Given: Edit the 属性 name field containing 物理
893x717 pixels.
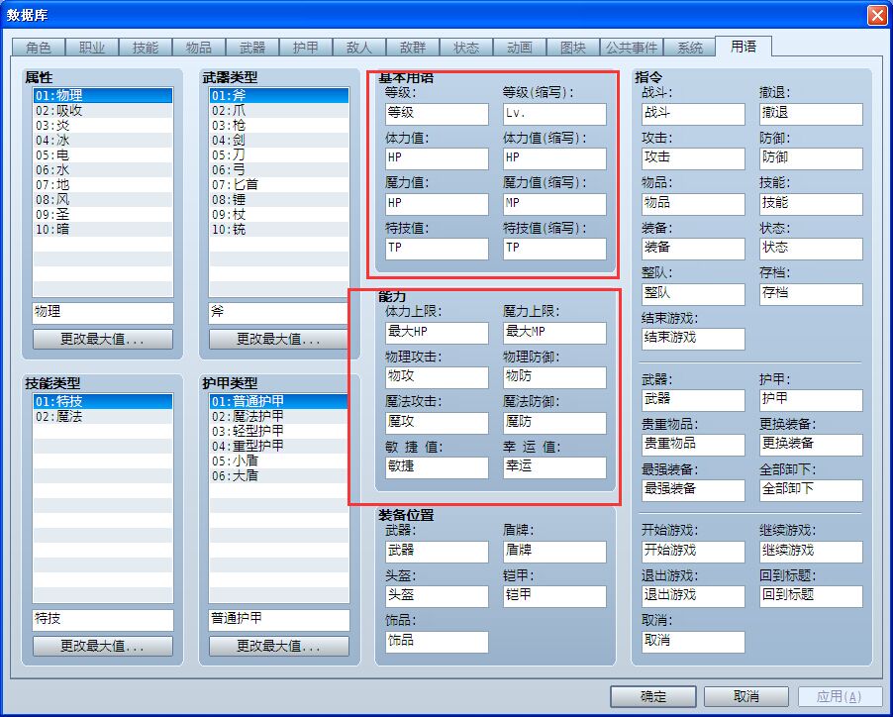Looking at the screenshot, I should (103, 313).
